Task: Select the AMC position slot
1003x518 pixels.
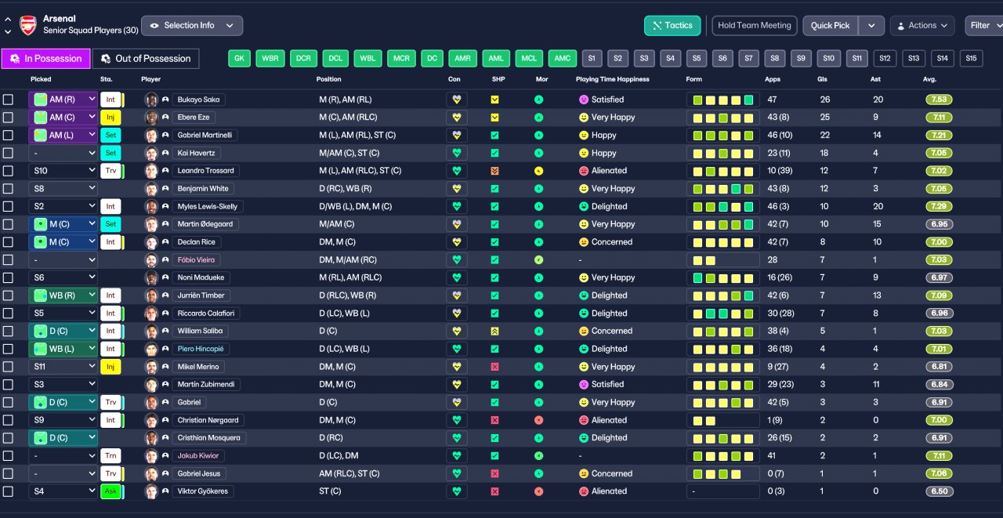Action: pyautogui.click(x=561, y=59)
